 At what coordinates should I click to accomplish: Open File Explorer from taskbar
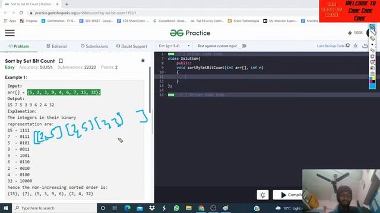coord(189,208)
